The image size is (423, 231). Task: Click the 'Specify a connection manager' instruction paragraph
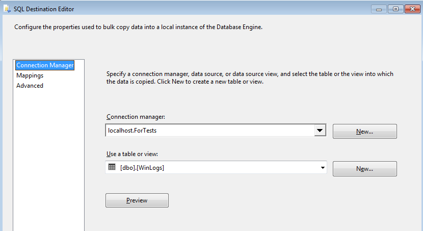pos(250,78)
